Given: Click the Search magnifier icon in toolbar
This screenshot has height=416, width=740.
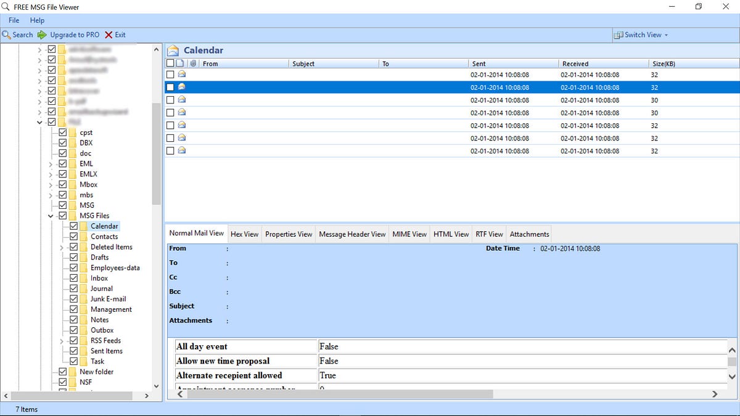Looking at the screenshot, I should 7,35.
